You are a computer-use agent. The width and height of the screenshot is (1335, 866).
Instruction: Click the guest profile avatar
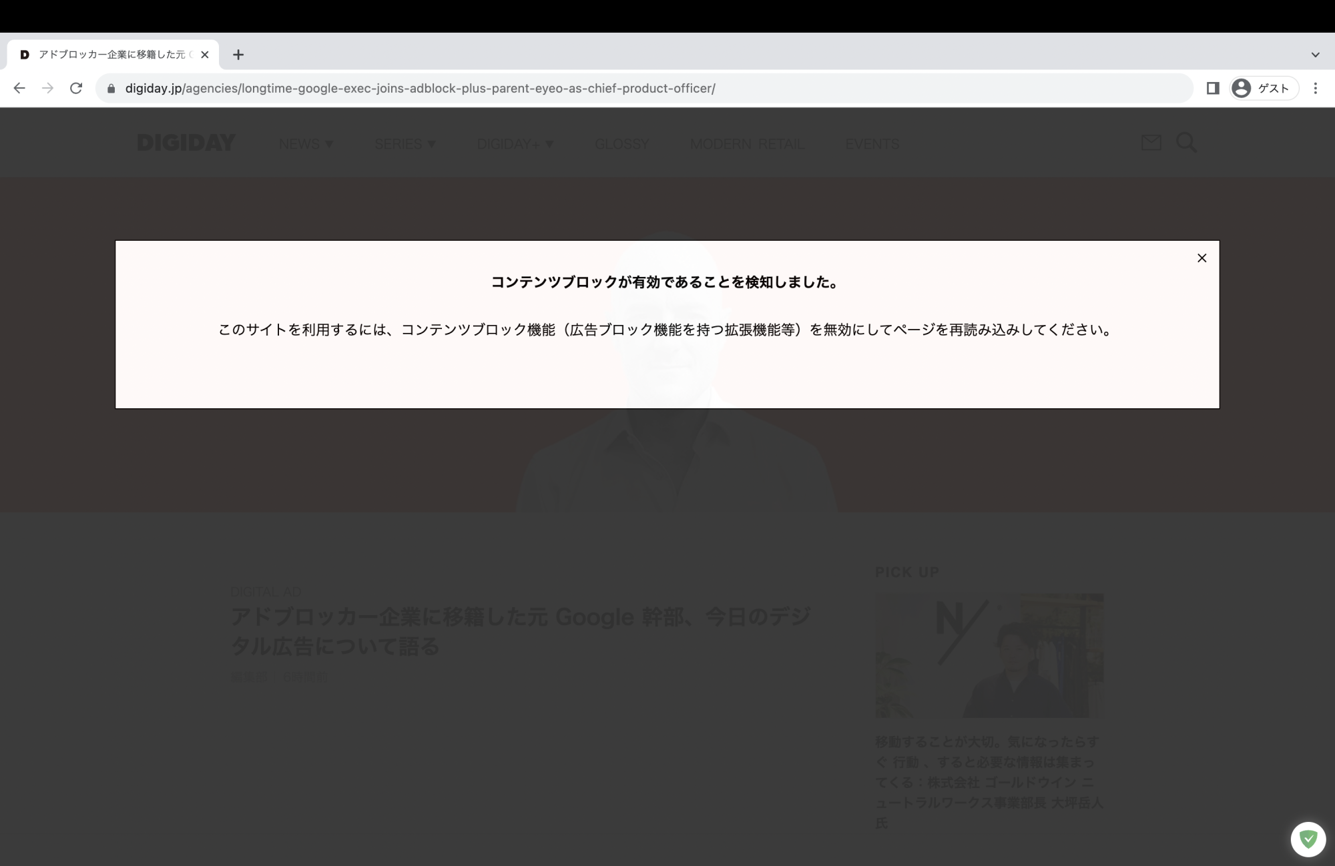(1240, 87)
